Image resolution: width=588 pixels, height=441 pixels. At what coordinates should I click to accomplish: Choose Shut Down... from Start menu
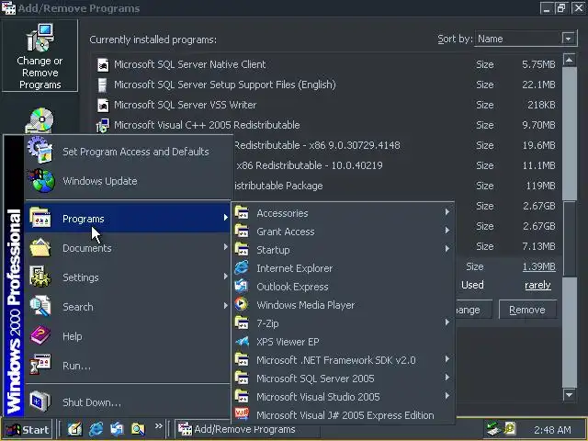(x=128, y=402)
